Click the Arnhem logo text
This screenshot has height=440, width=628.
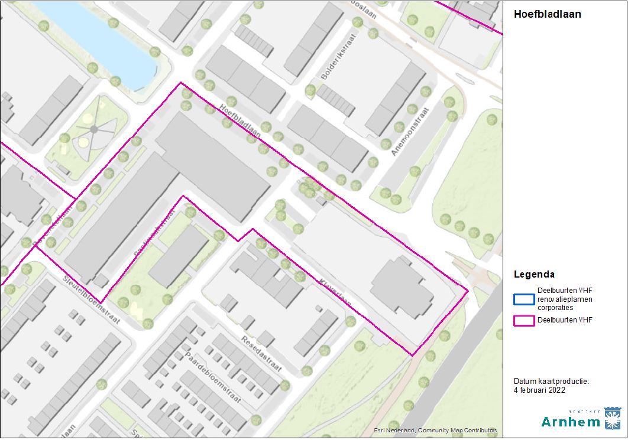(x=571, y=421)
